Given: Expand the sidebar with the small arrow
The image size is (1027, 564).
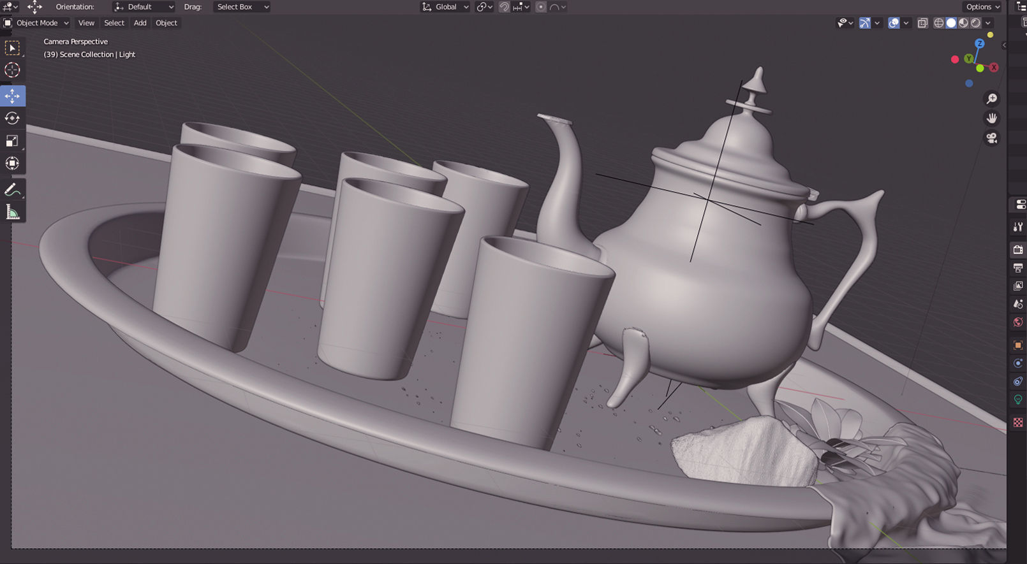Looking at the screenshot, I should pyautogui.click(x=1003, y=45).
